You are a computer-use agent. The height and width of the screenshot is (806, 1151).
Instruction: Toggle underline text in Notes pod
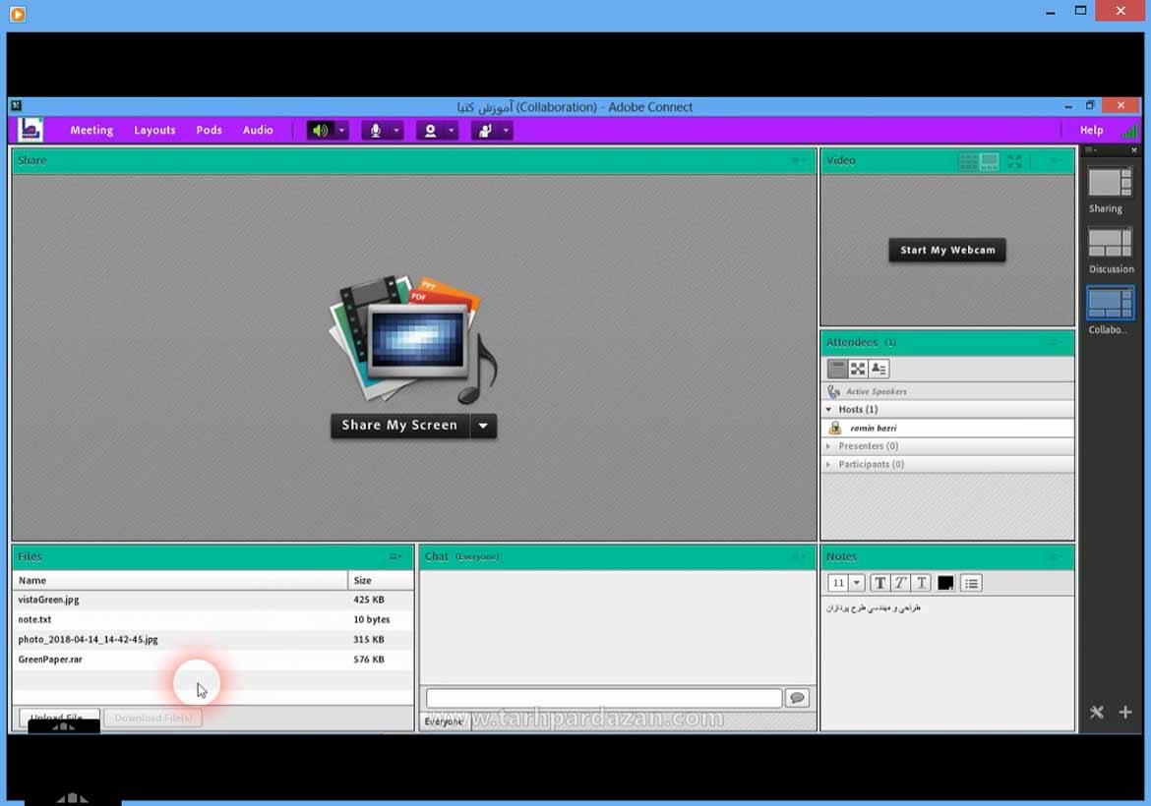point(921,583)
